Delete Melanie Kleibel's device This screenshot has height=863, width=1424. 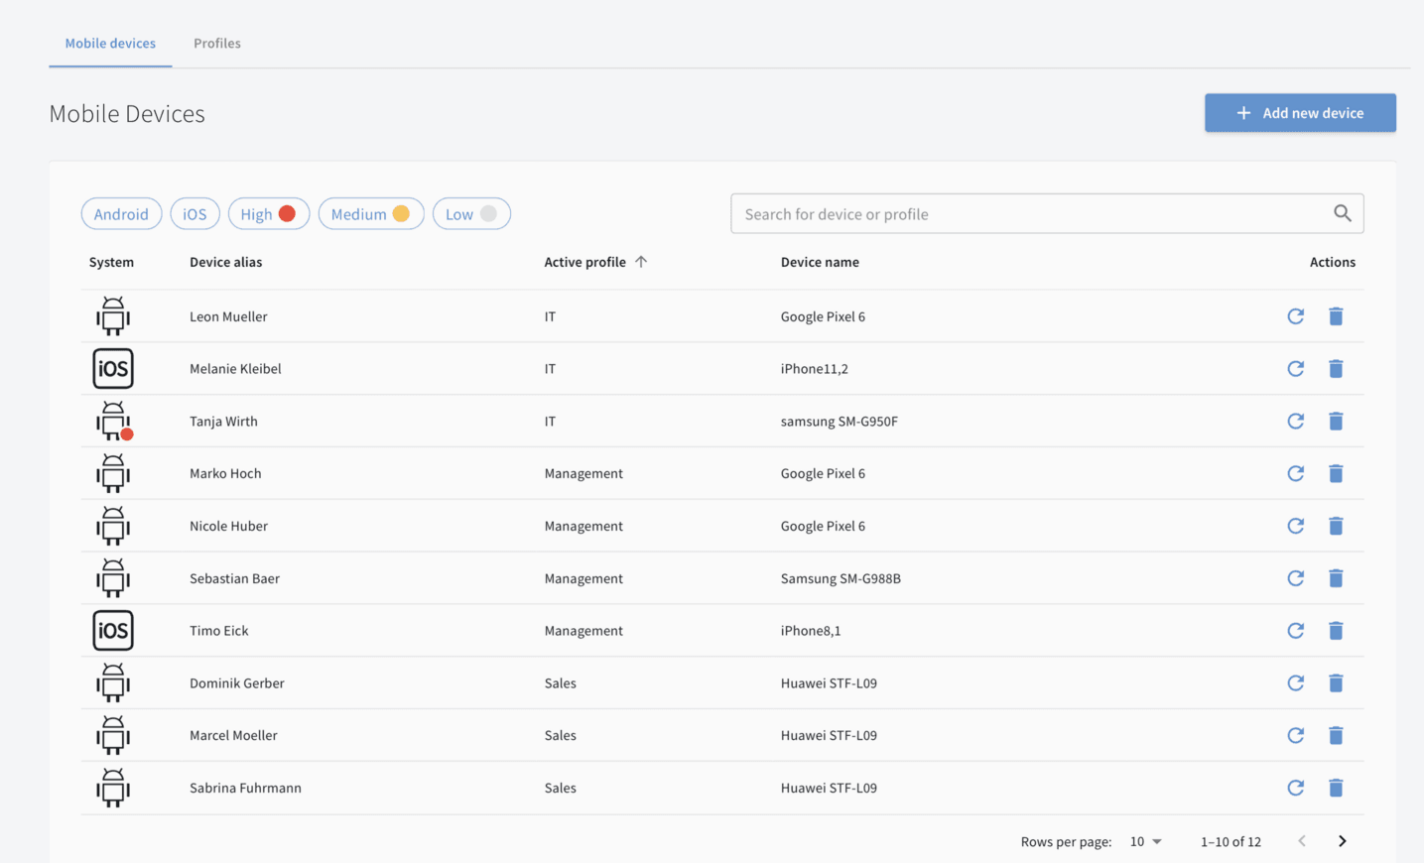1336,369
